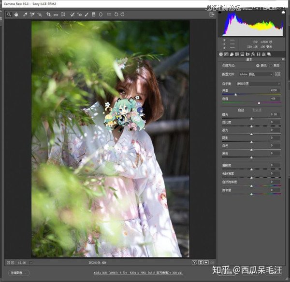Activate the Crop tool

(48, 14)
